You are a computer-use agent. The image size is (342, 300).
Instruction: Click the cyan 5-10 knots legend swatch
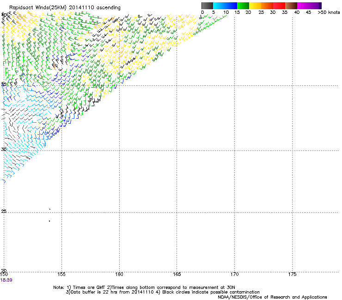[x=219, y=6]
